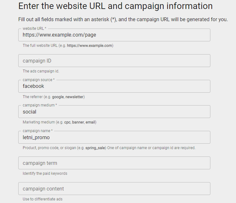Click the bold 'spring_sale' example text

pyautogui.click(x=95, y=148)
